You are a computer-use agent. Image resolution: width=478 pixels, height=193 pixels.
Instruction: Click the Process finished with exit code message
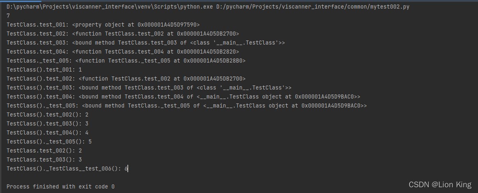tap(61, 186)
